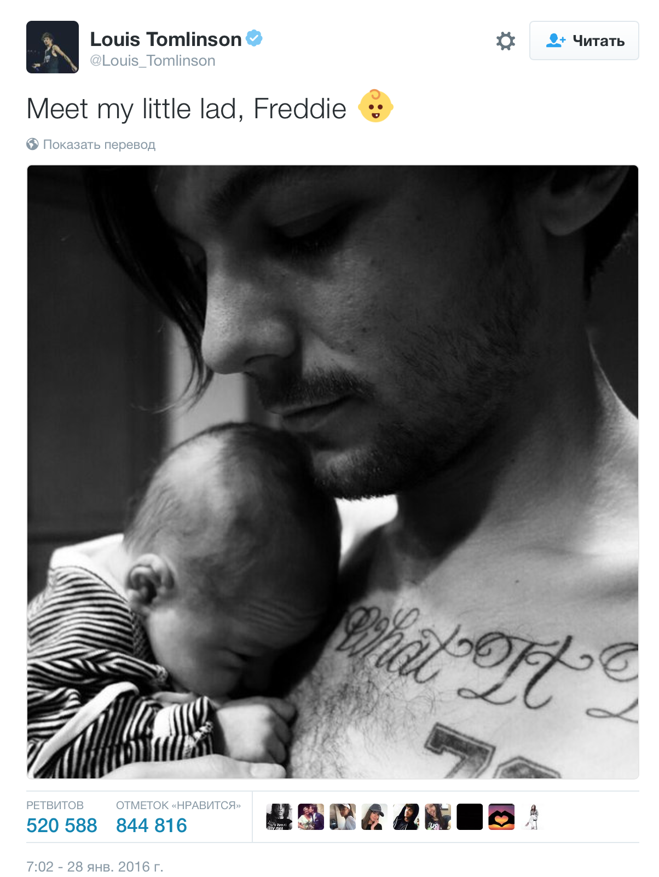659x877 pixels.
Task: Open the account's profile avatar
Action: [x=53, y=47]
